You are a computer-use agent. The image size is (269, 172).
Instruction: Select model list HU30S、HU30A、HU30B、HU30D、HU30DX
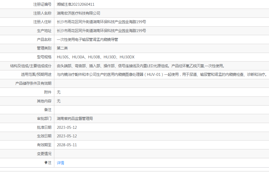[95, 57]
